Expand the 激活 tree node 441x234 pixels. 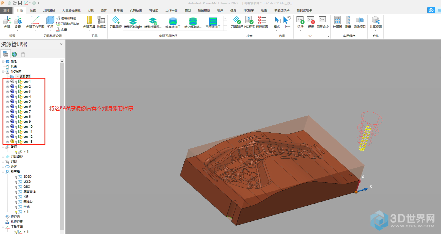3,62
